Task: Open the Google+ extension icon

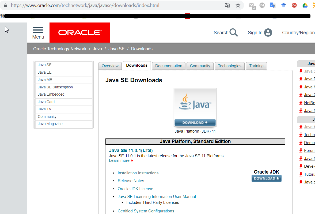Action: click(x=294, y=5)
